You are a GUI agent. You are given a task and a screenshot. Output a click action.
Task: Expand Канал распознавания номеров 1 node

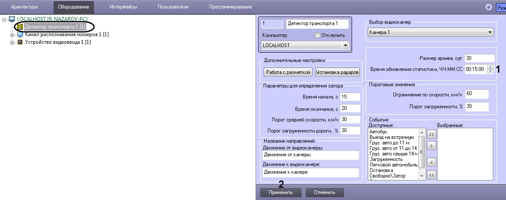click(12, 34)
